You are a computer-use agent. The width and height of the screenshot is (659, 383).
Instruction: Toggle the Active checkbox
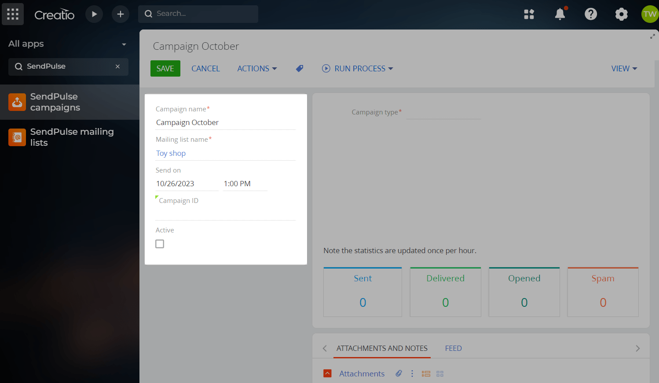click(160, 244)
